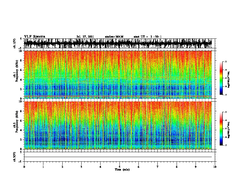
Task: Click time axis tick label "0"
Action: (24, 167)
